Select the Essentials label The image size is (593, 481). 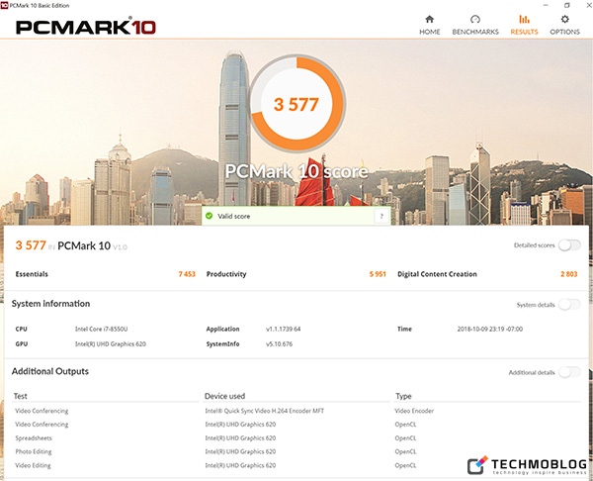pos(32,274)
